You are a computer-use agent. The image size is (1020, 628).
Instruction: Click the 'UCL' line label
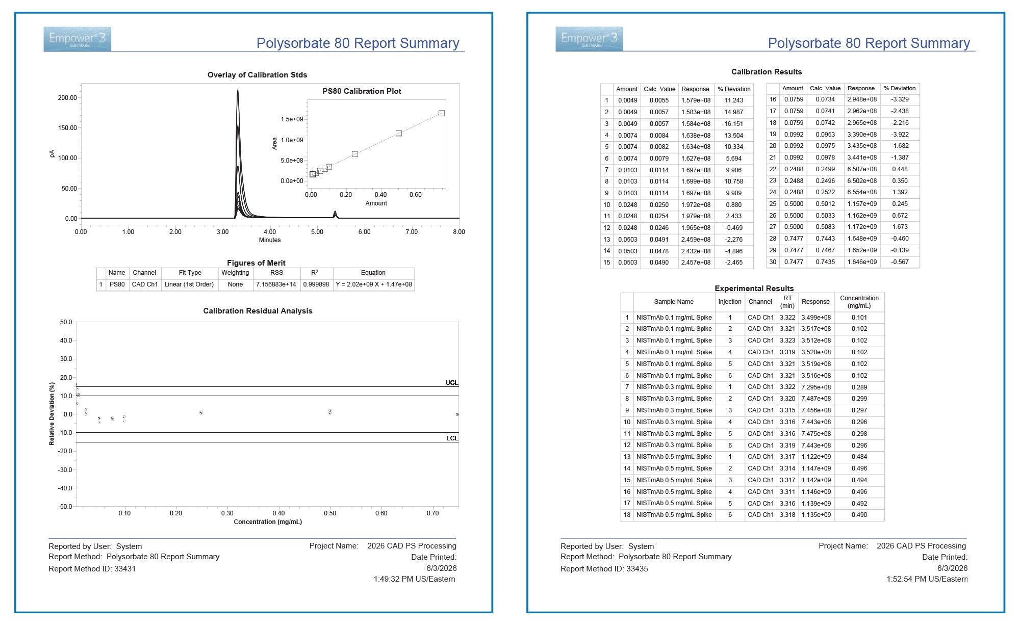452,383
